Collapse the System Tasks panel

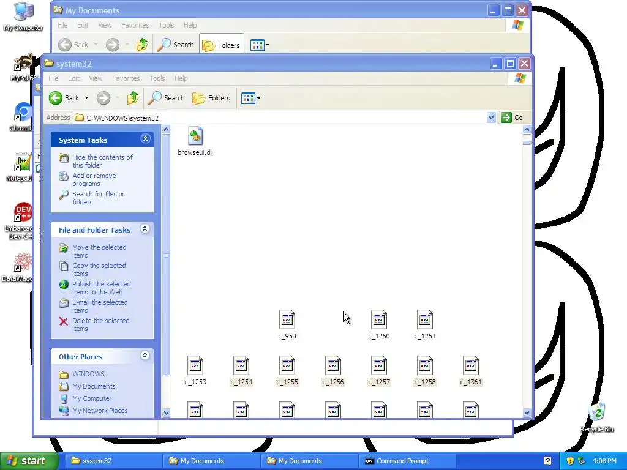[145, 139]
